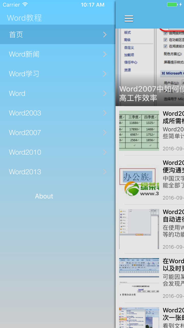Click the chevron beside 首页
Screen dimensions: 184x328
point(105,35)
